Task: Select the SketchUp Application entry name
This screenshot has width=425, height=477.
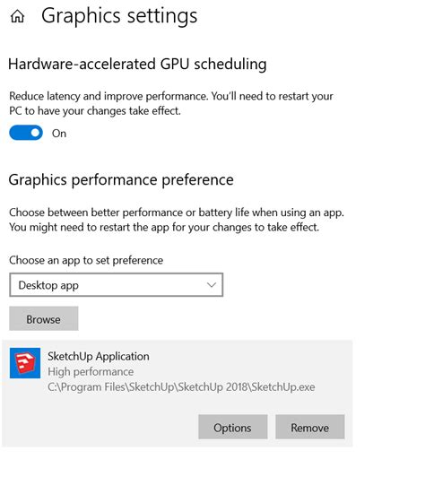Action: point(99,356)
